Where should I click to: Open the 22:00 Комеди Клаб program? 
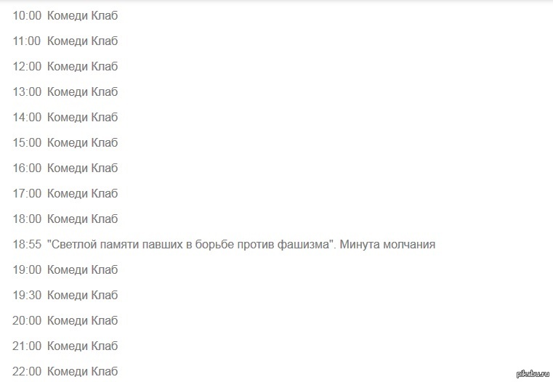65,371
